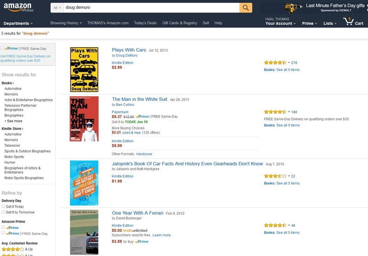Click One Year With A Ferrari cover
Viewport: 368px width, 256px height.
point(84,232)
